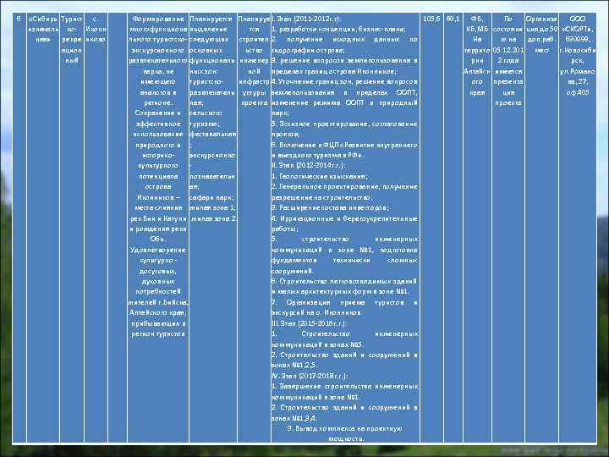Screen dimensions: 609x457
Task: Select the row number cell "5"
Action: 19,19
